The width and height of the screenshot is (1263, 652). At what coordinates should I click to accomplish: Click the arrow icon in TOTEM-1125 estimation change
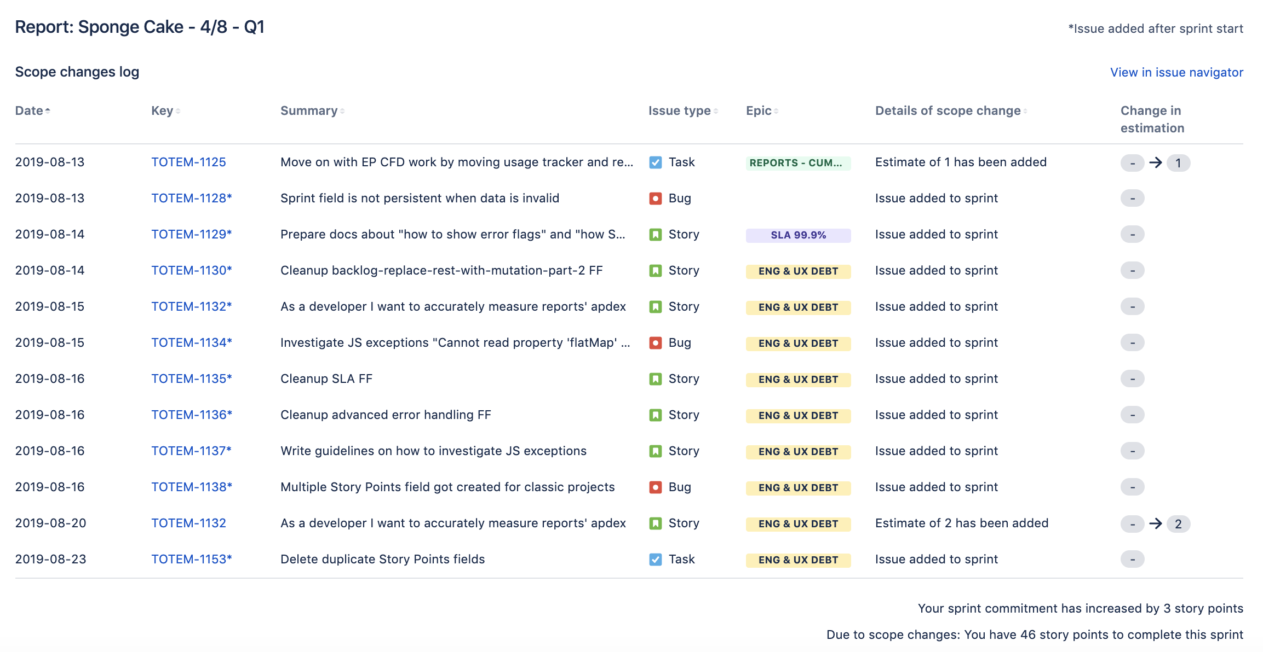[1156, 162]
